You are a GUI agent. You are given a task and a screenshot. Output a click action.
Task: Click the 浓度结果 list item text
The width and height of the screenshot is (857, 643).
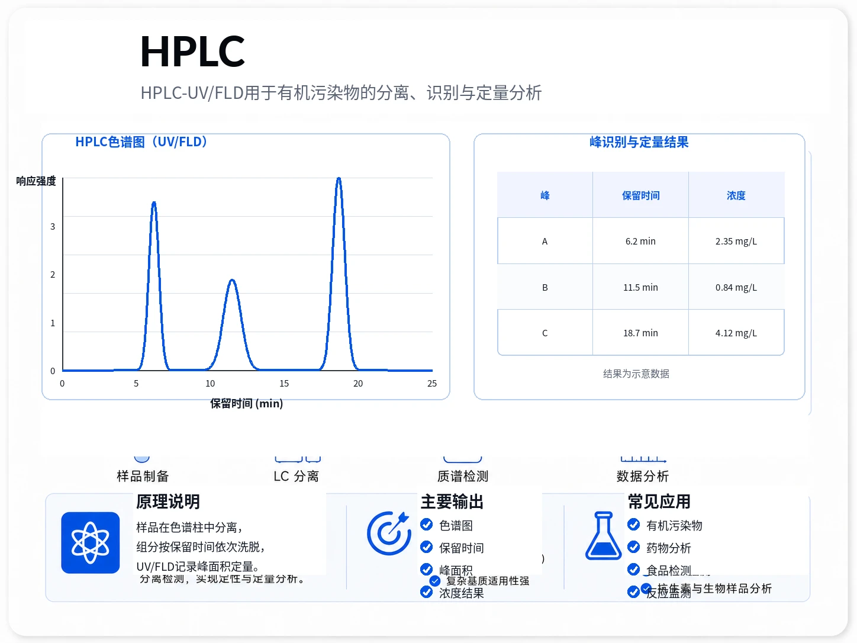(462, 593)
